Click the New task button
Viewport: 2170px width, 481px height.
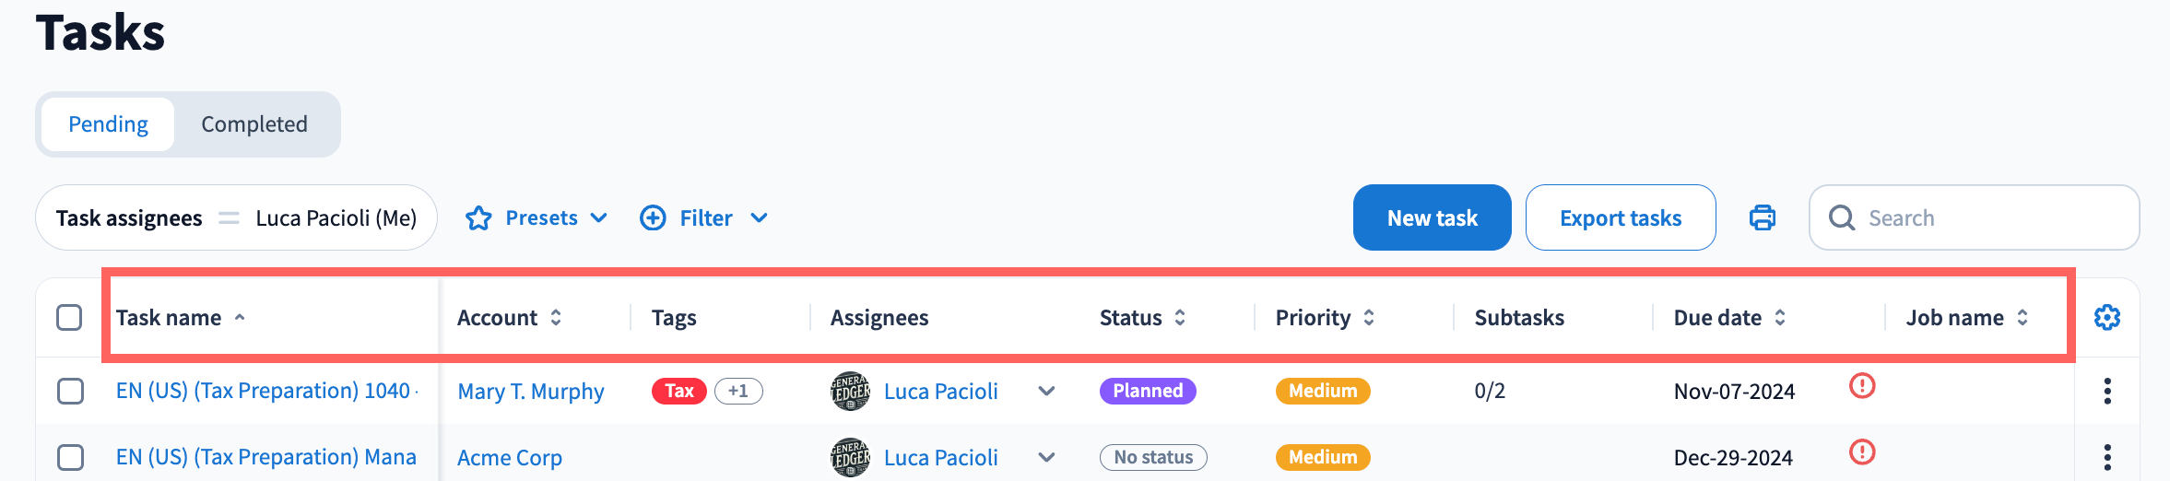1432,218
